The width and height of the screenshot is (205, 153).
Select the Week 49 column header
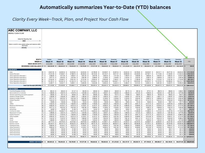click(x=135, y=62)
